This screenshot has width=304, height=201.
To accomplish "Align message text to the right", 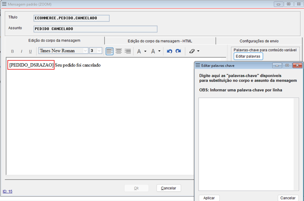I will click(128, 51).
